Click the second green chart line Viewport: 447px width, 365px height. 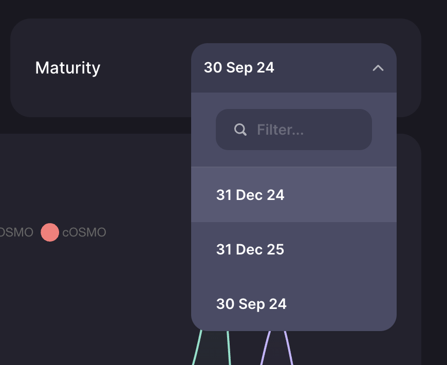point(229,348)
